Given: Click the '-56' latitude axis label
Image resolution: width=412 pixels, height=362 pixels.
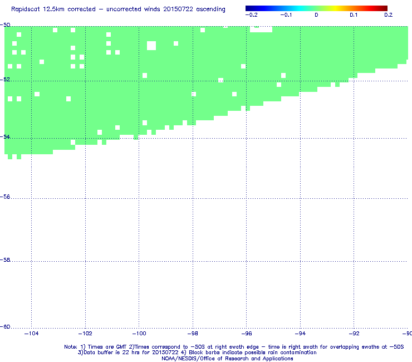Looking at the screenshot, I should 5,197.
